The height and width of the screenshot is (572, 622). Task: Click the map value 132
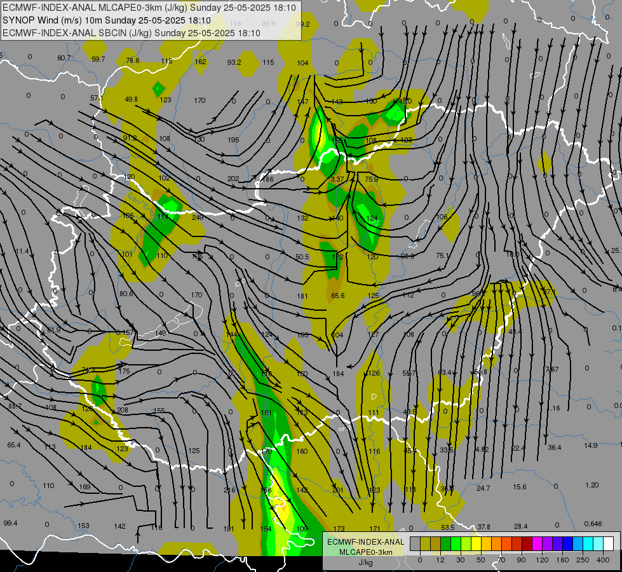pyautogui.click(x=302, y=218)
